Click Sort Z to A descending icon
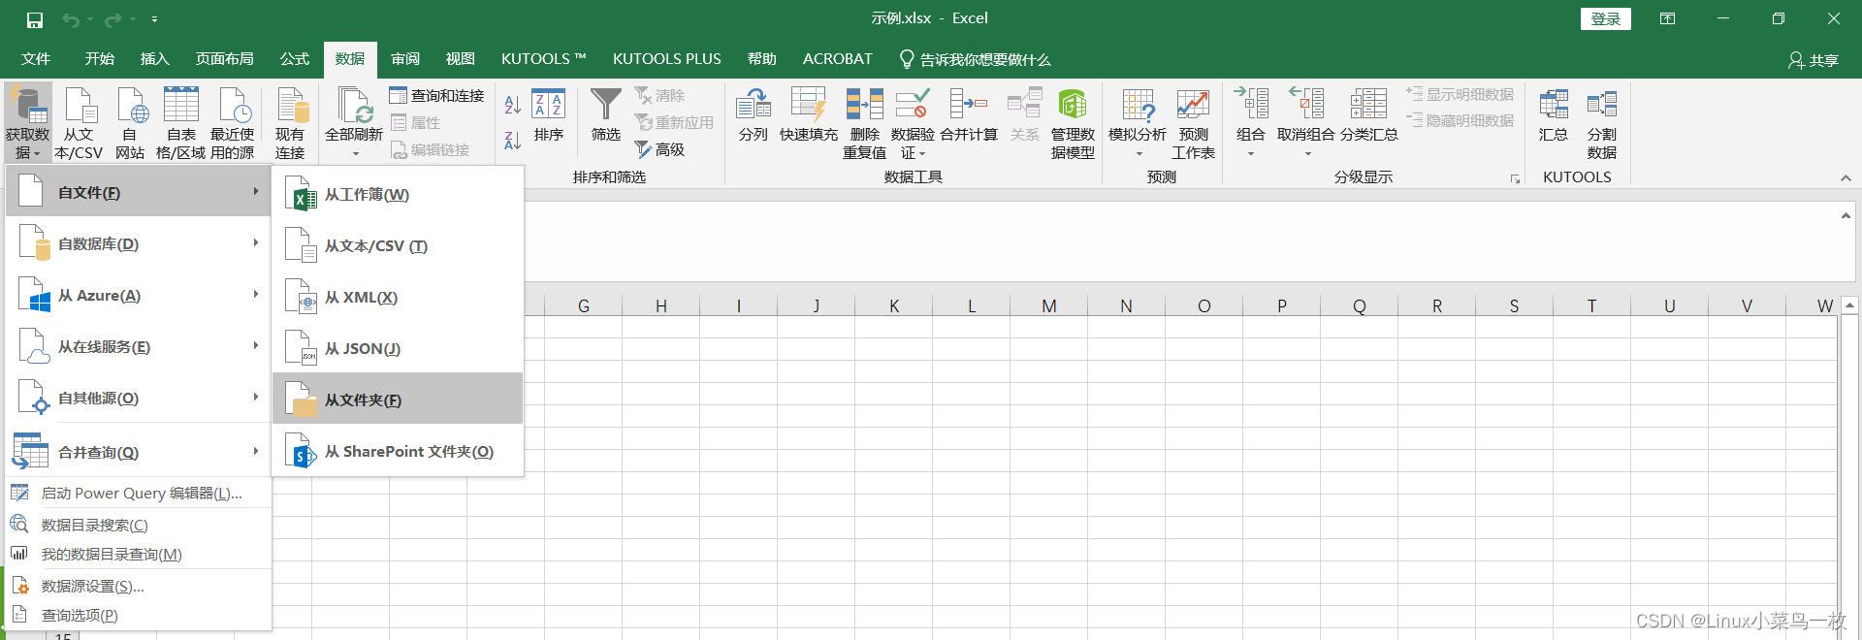Image resolution: width=1862 pixels, height=640 pixels. [x=513, y=141]
